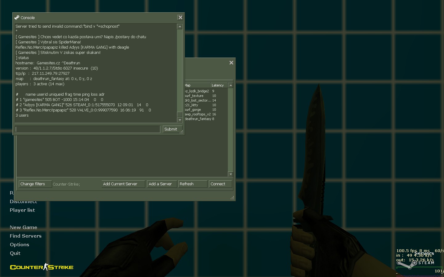
Task: Click Add a Server button
Action: 162,184
